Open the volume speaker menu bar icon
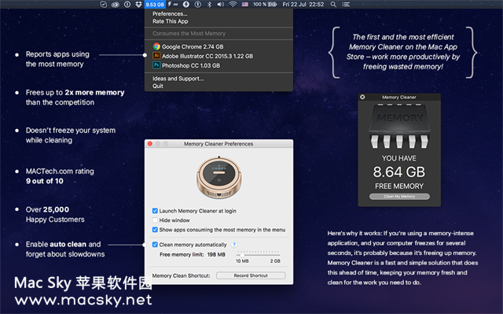Viewport: 503px width, 314px height. click(221, 4)
